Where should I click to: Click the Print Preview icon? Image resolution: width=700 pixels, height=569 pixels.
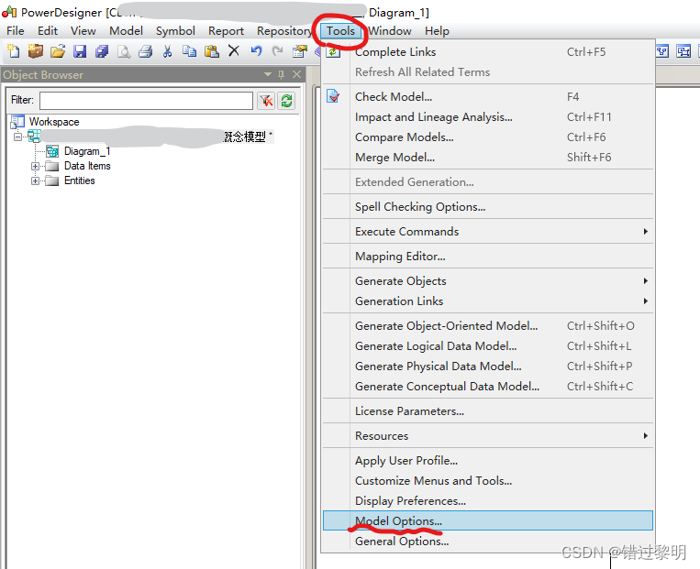click(124, 51)
